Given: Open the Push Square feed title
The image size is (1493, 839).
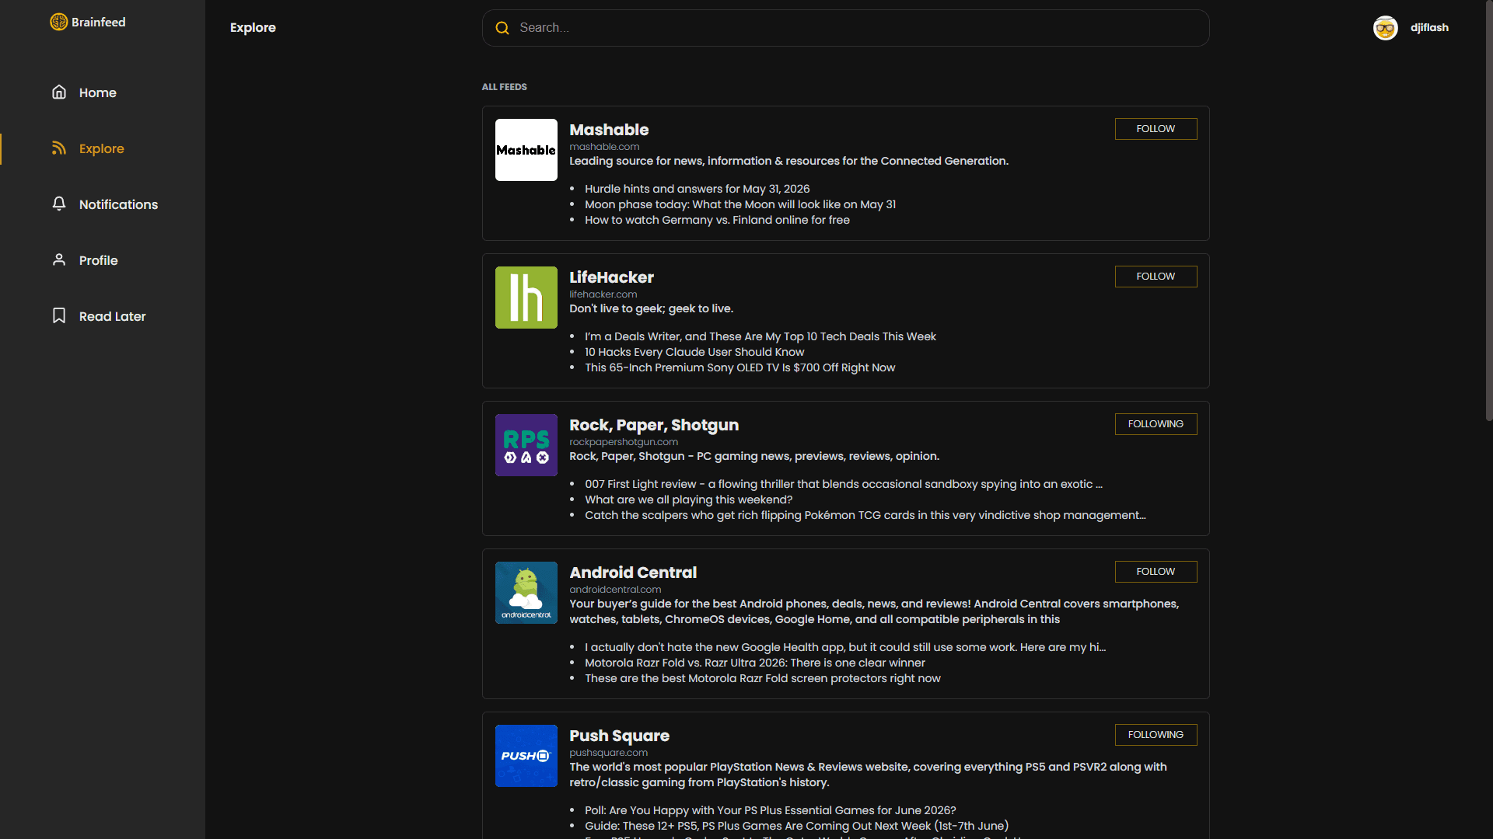Looking at the screenshot, I should coord(619,736).
